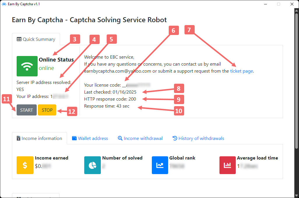Click the yellow dollar Income earned icon
The image size is (299, 198).
(25, 165)
